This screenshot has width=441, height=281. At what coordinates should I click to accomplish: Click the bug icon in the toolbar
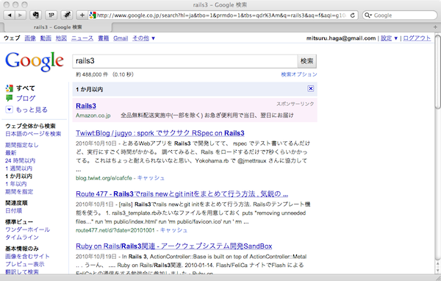[x=67, y=15]
